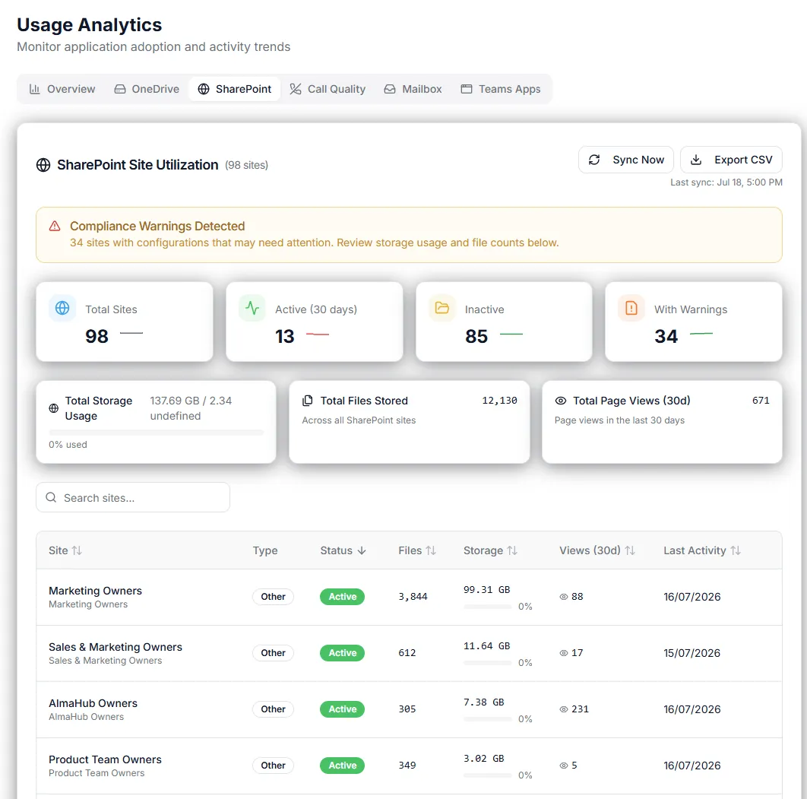Click the Active badge for AlmaHub Owners
The width and height of the screenshot is (807, 799).
[342, 709]
